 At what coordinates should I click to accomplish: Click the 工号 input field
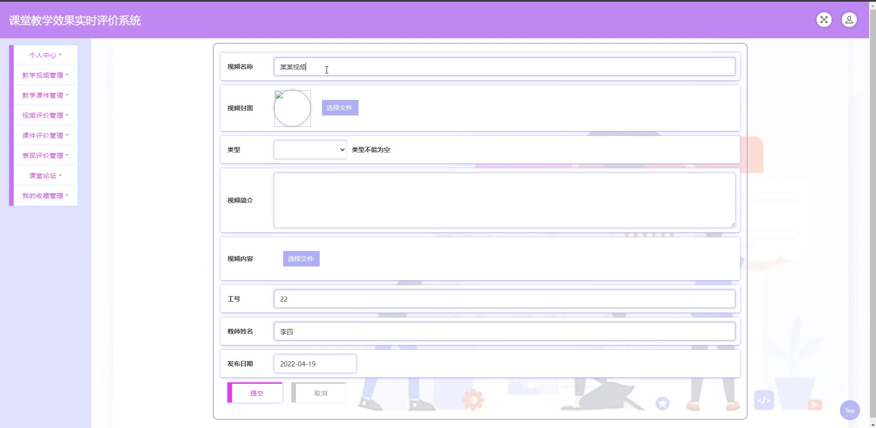pyautogui.click(x=504, y=299)
